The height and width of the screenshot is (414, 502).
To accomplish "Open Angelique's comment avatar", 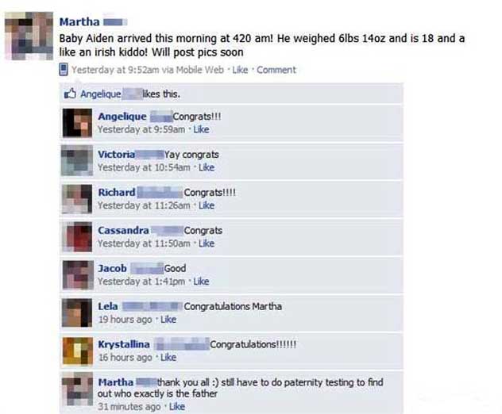I will click(x=78, y=123).
